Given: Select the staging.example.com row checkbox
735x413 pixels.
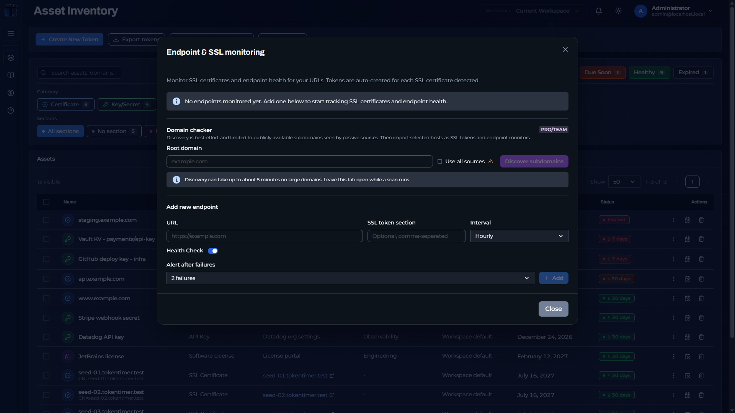Looking at the screenshot, I should (46, 220).
